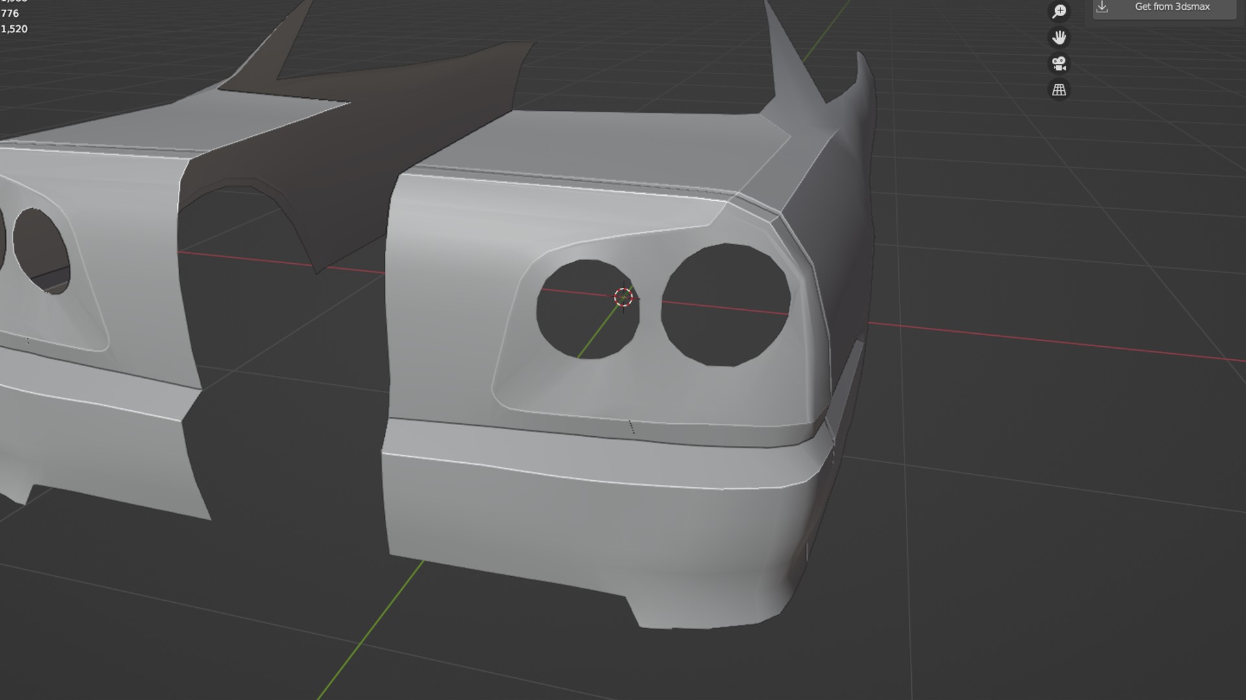This screenshot has width=1246, height=700.
Task: Click headlight hole on the left mesh
Action: point(42,250)
